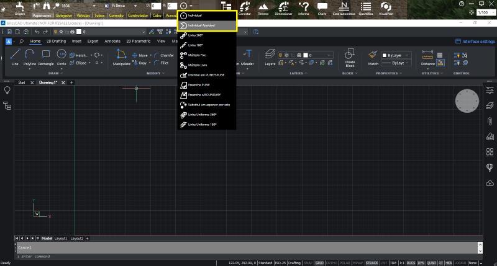Toggle GRID in the status bar
Image resolution: width=497 pixels, height=266 pixels.
click(x=319, y=263)
